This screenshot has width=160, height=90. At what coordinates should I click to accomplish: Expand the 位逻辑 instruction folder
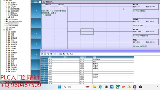point(6,32)
